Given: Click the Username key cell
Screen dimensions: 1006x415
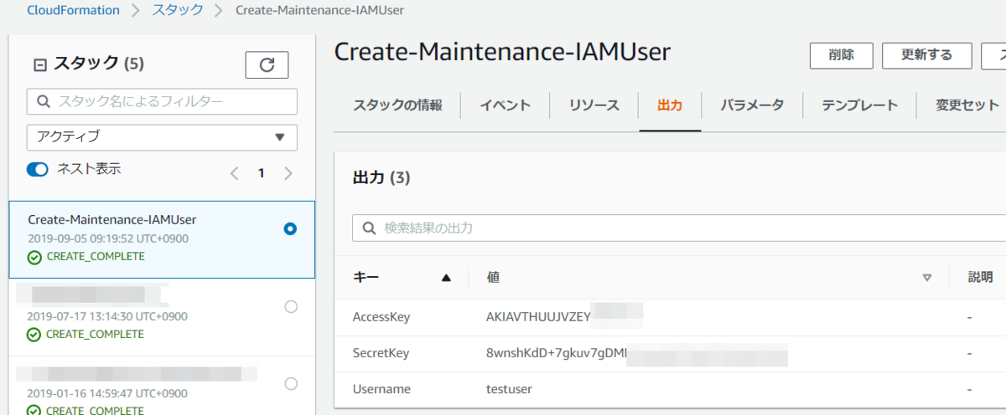Looking at the screenshot, I should pyautogui.click(x=381, y=389).
